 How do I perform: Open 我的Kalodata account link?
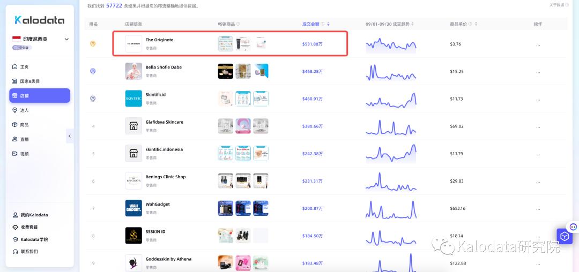(x=30, y=215)
